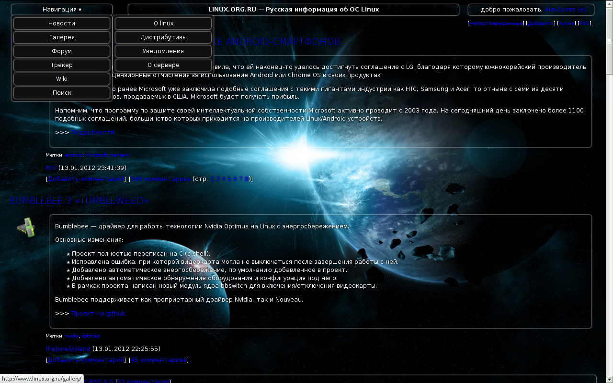The image size is (613, 383).
Task: Open Новости from the navigation menu
Action: pyautogui.click(x=62, y=23)
